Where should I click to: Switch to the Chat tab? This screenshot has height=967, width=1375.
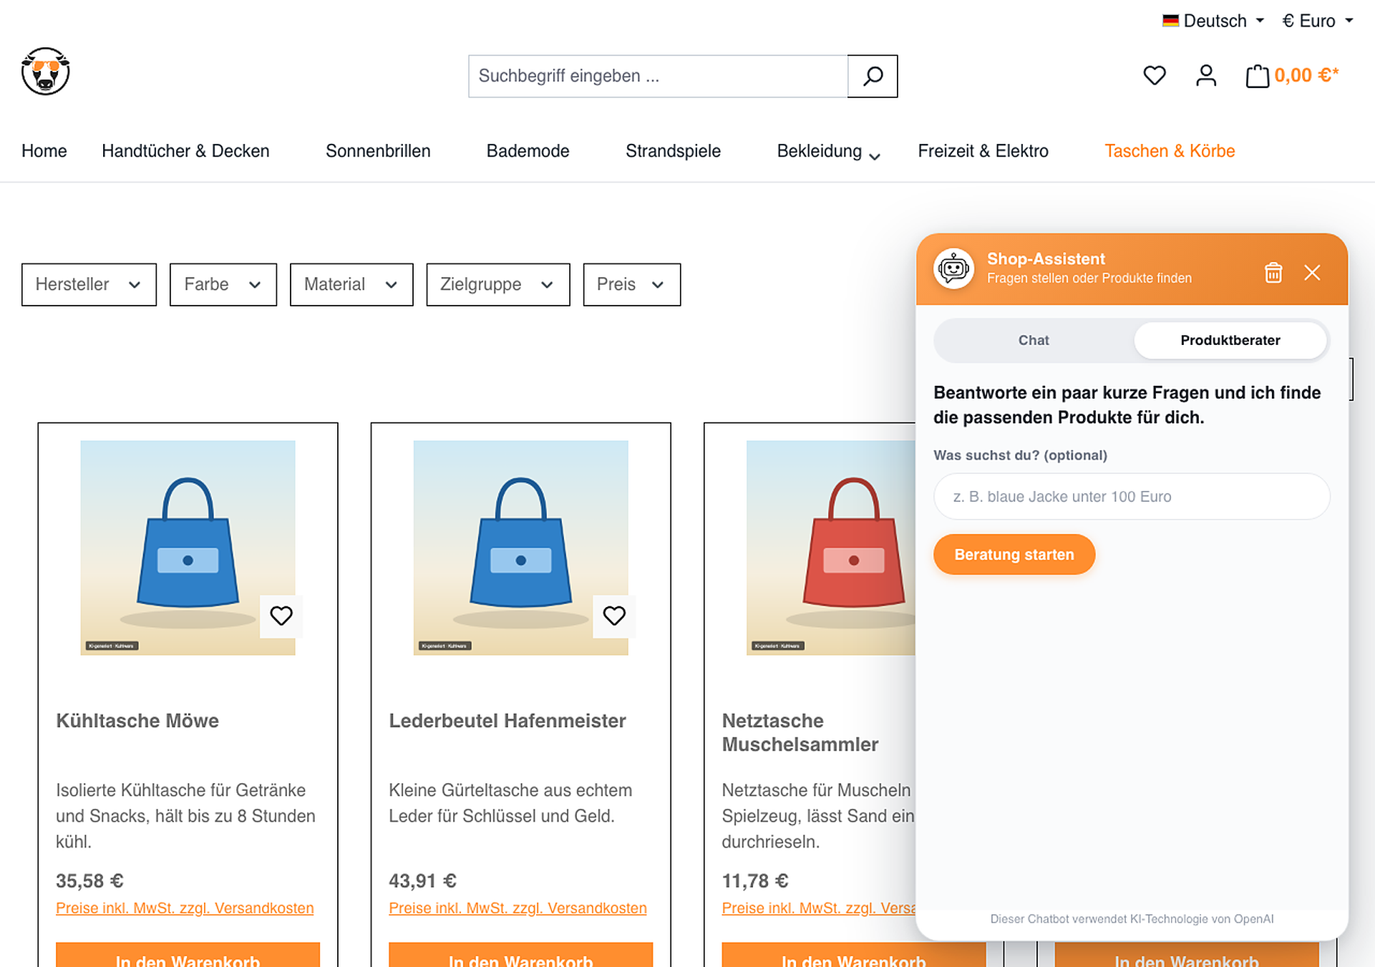(x=1033, y=340)
